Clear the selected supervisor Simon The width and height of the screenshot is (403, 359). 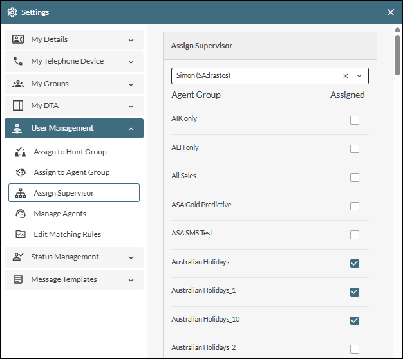(x=346, y=76)
